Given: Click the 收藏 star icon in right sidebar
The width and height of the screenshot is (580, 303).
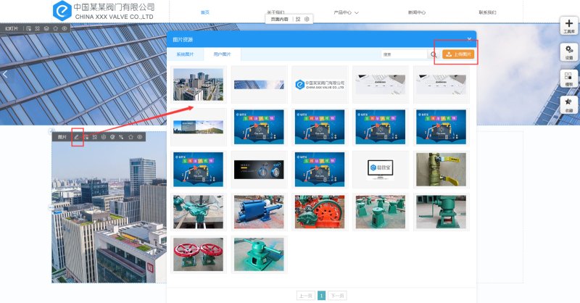Looking at the screenshot, I should tap(569, 105).
